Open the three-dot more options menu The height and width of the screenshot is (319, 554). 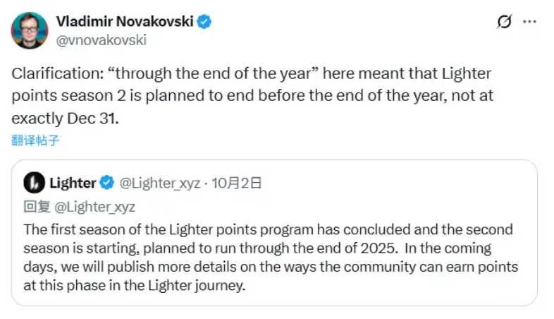click(529, 22)
